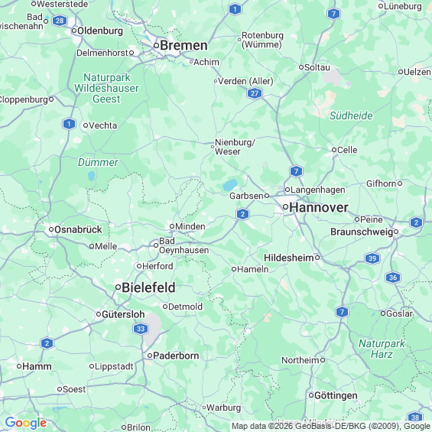Select the Hannover city label
Screen dimensions: 432x432
pyautogui.click(x=319, y=207)
